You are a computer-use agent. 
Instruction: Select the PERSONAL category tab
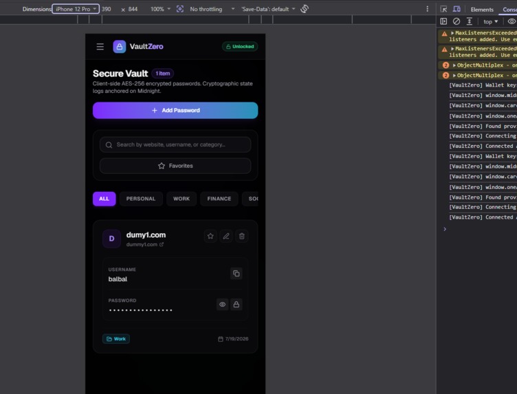coord(141,199)
